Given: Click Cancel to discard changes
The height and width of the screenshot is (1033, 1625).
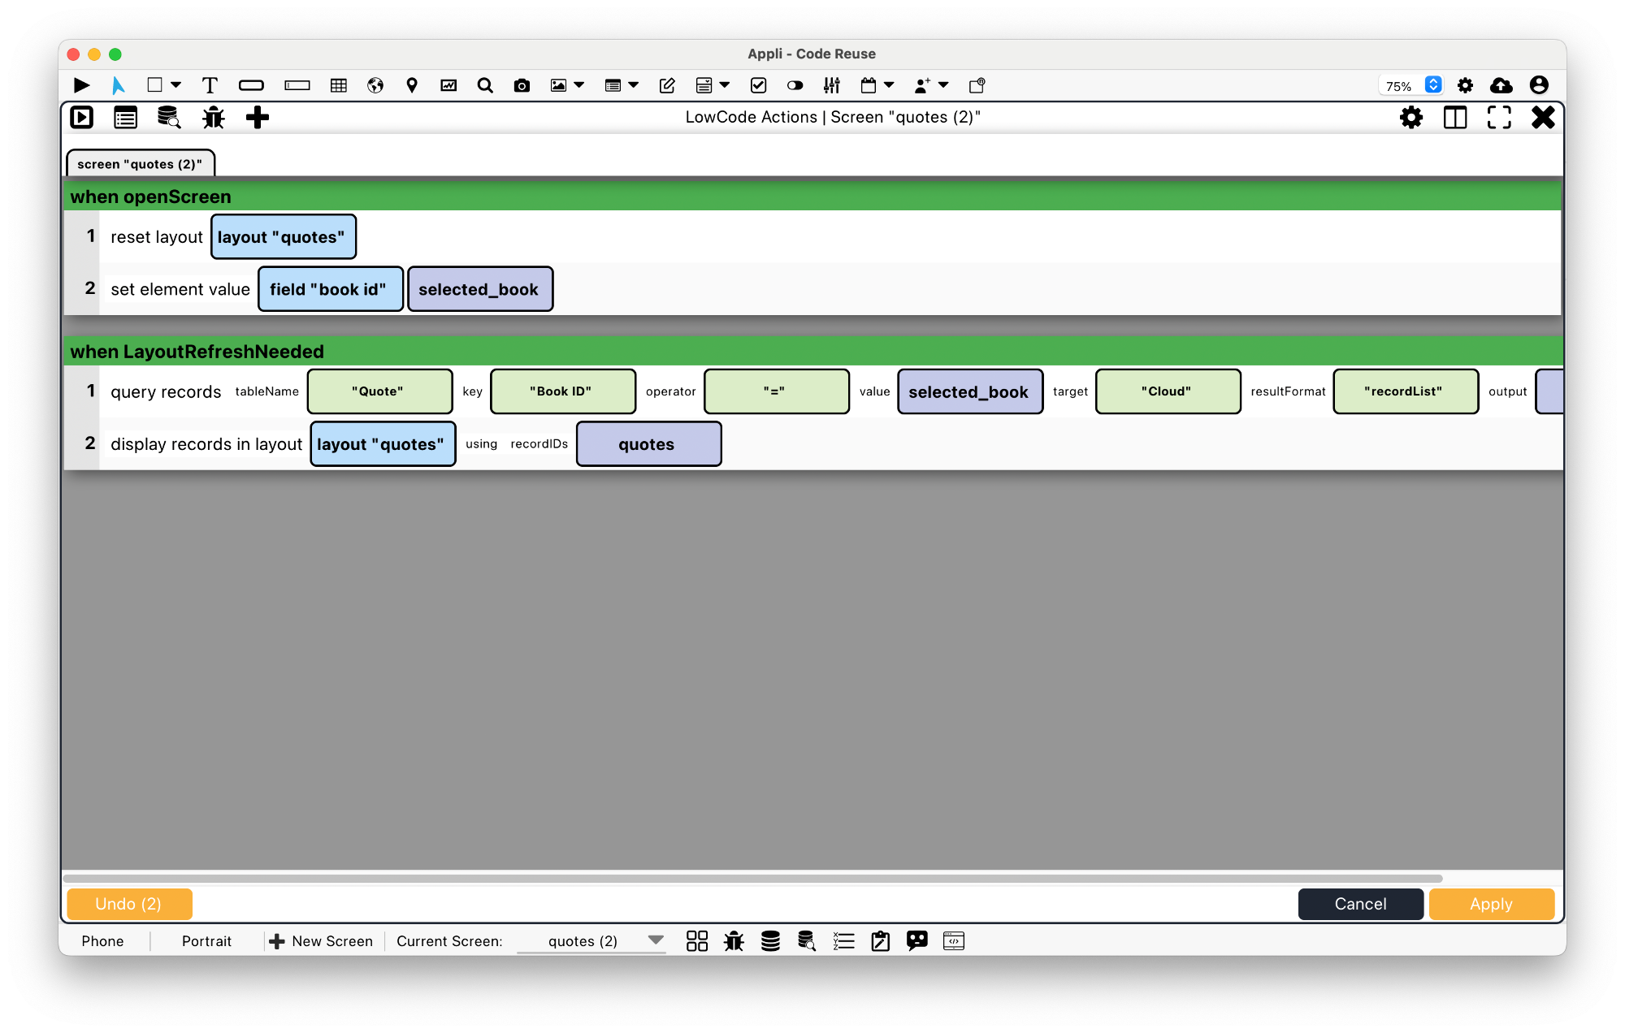Looking at the screenshot, I should [1361, 903].
